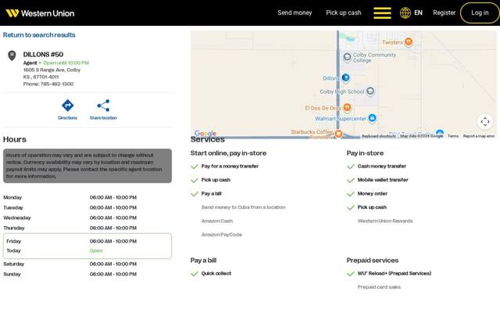Click the Walmart Supercenter map marker
The height and width of the screenshot is (313, 500).
(372, 118)
